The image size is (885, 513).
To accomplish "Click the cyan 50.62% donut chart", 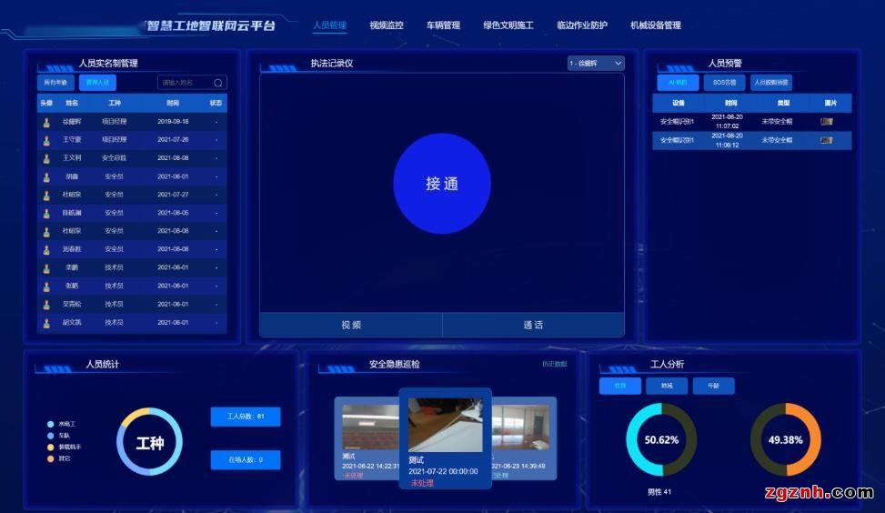I will (661, 440).
